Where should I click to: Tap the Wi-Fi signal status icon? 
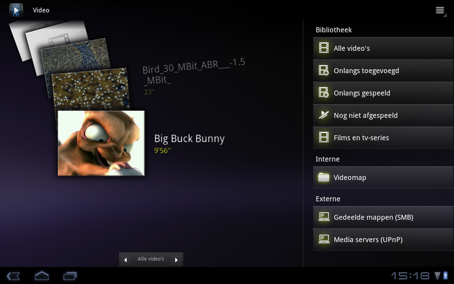pos(437,275)
